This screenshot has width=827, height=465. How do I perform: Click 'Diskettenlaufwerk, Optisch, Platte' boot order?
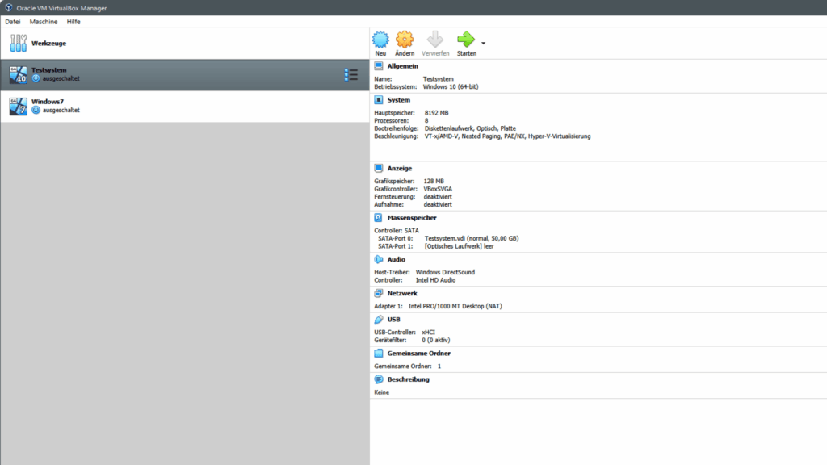470,128
